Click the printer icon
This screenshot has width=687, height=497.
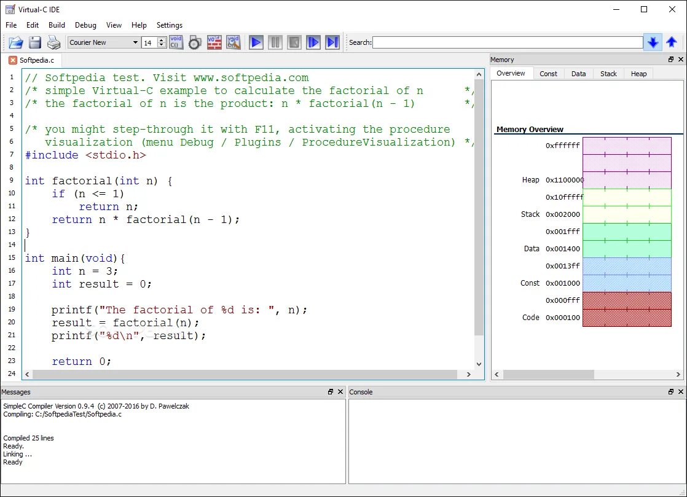[54, 42]
